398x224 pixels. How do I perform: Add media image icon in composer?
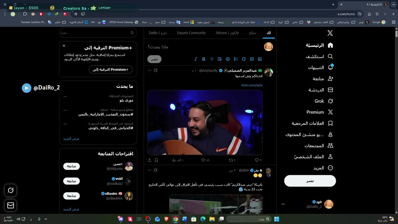(x=260, y=59)
